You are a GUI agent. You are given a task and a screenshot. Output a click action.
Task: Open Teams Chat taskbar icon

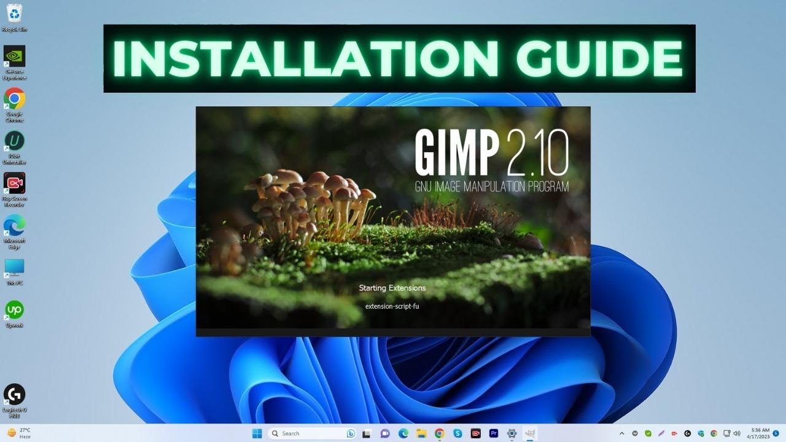point(385,433)
